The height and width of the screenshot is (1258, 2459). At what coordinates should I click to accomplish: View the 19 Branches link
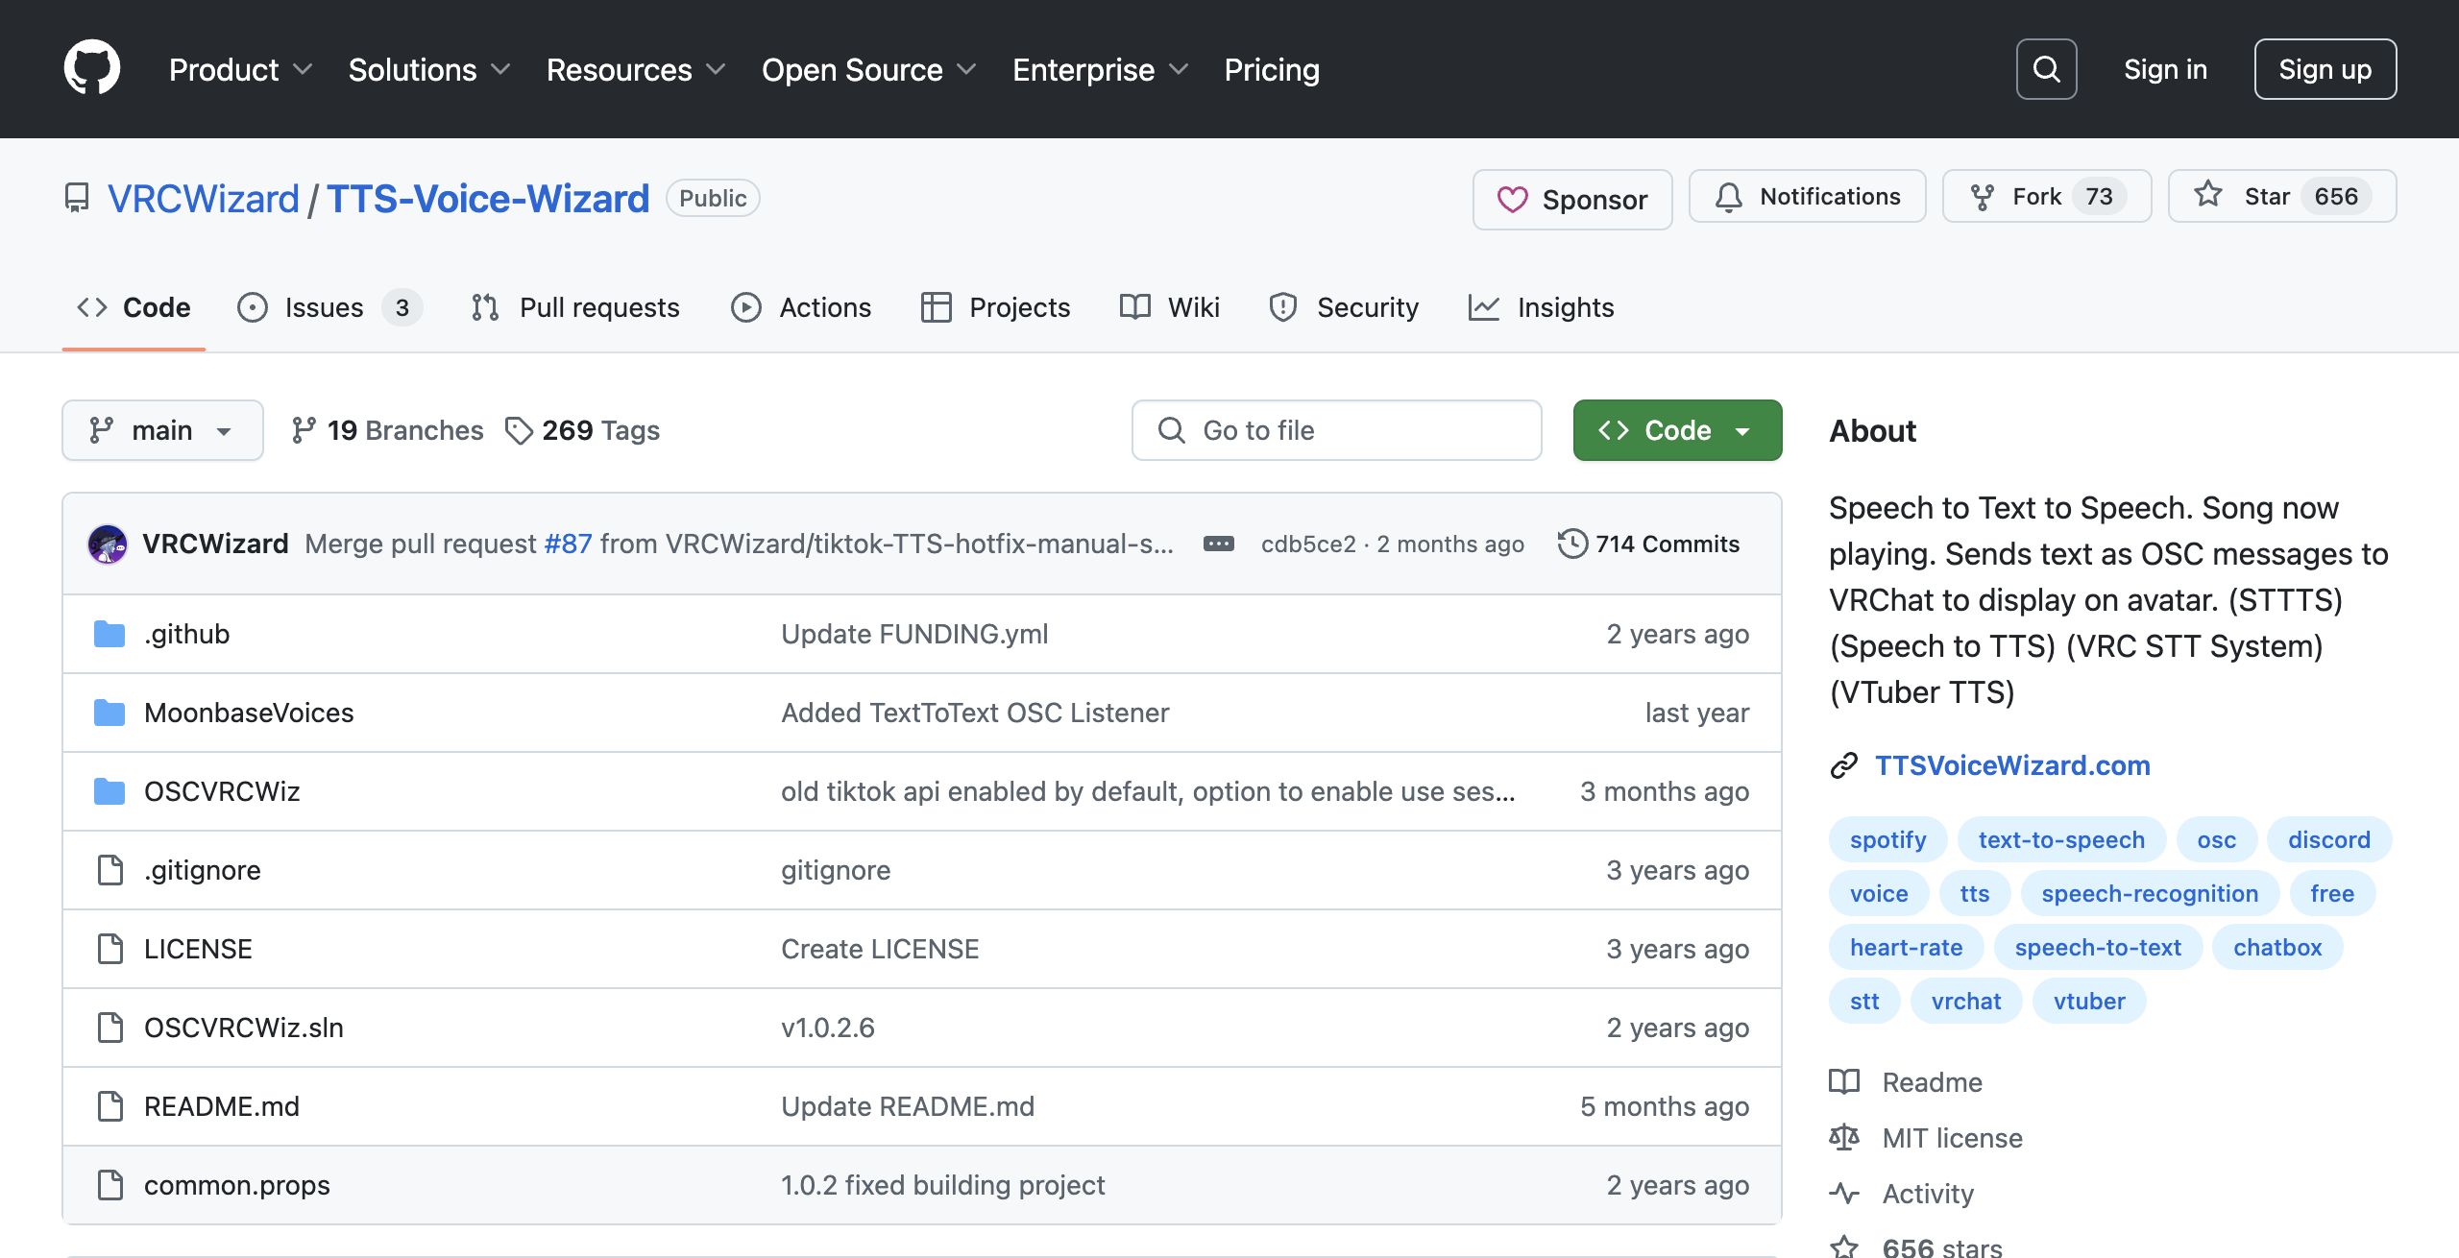click(387, 430)
